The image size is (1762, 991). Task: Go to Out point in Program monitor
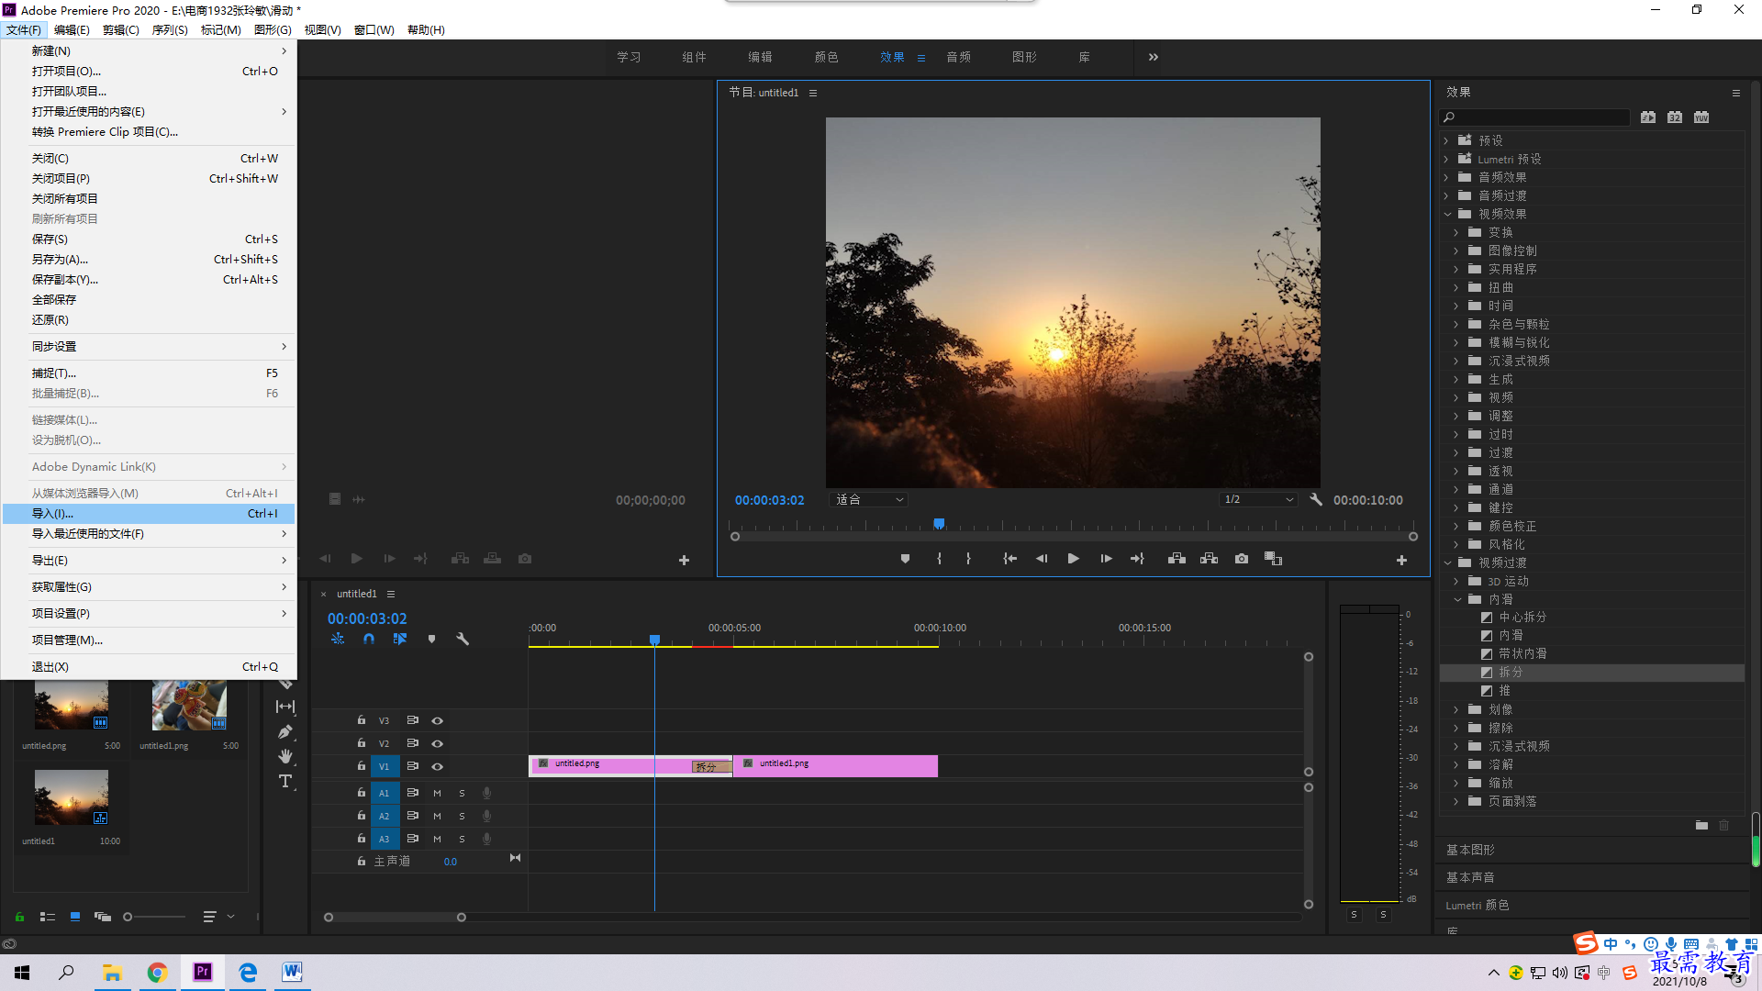[1137, 559]
